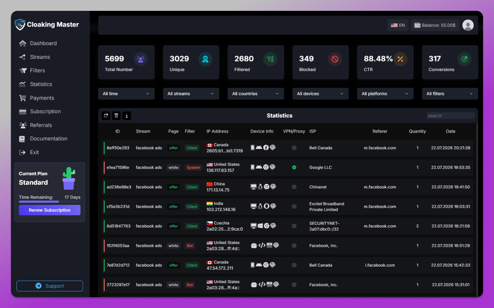Click the Quantity column header

click(x=417, y=131)
